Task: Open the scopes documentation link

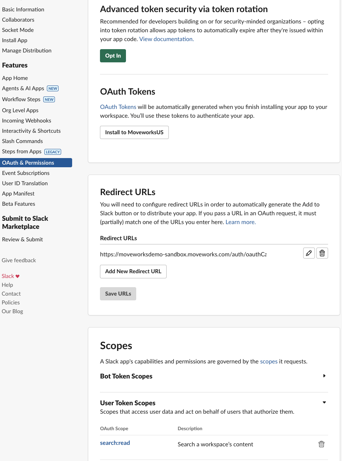Action: point(269,362)
